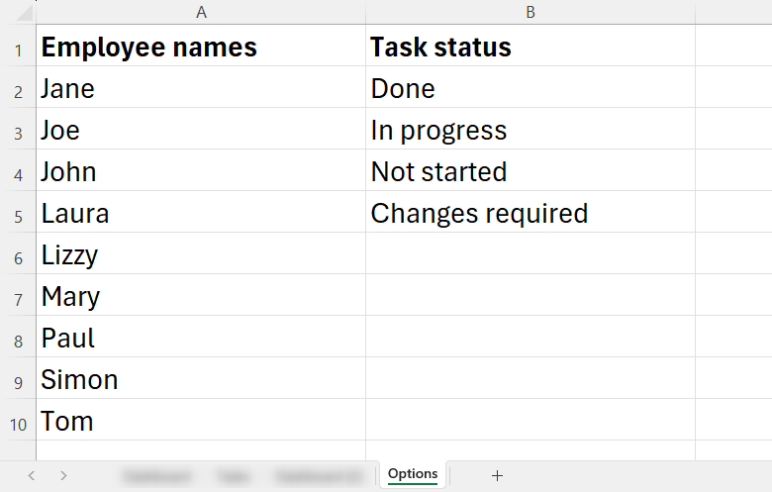772x492 pixels.
Task: Select the Not started cell
Action: (x=531, y=170)
